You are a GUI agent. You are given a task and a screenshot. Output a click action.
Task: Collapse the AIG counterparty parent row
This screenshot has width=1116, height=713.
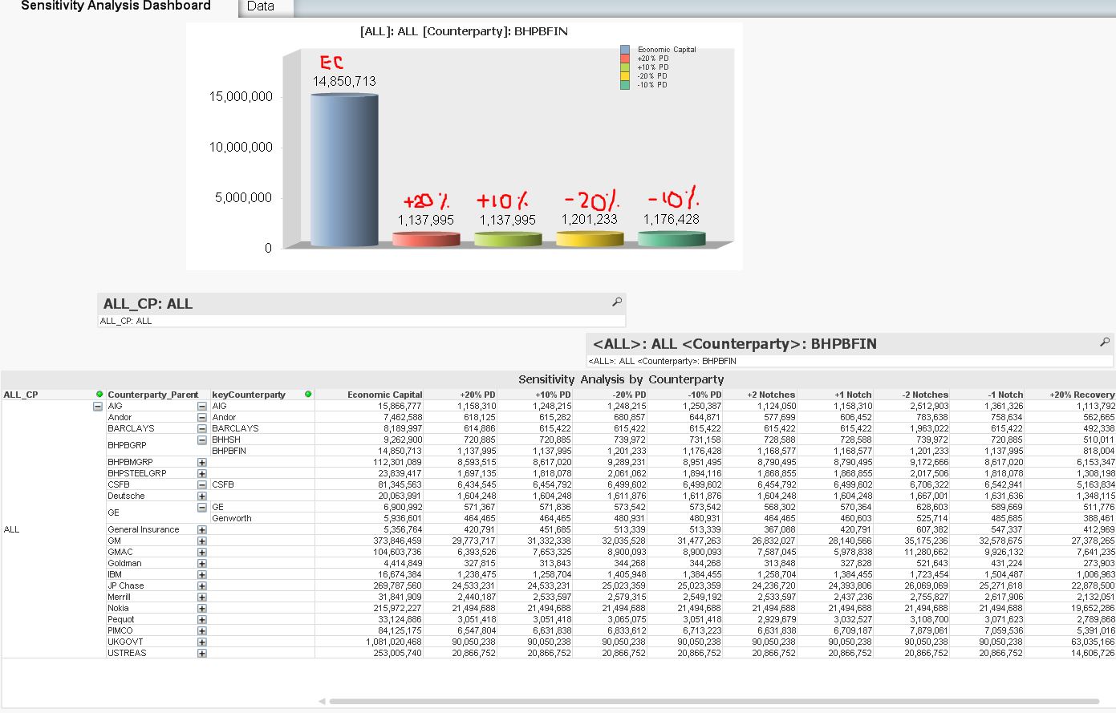pos(201,407)
